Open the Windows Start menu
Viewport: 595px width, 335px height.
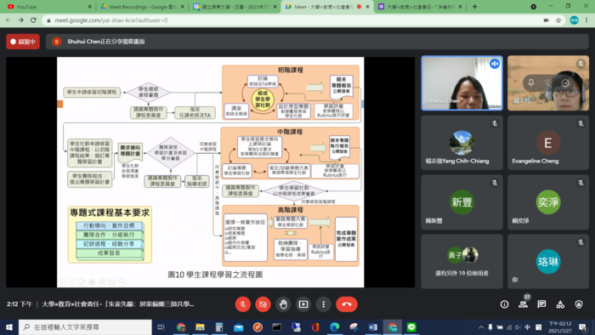pos(9,326)
